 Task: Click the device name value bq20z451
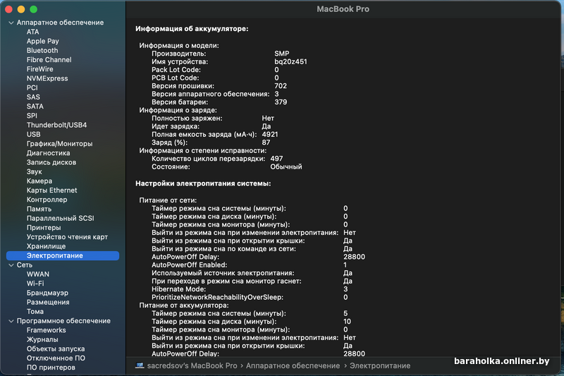(290, 62)
